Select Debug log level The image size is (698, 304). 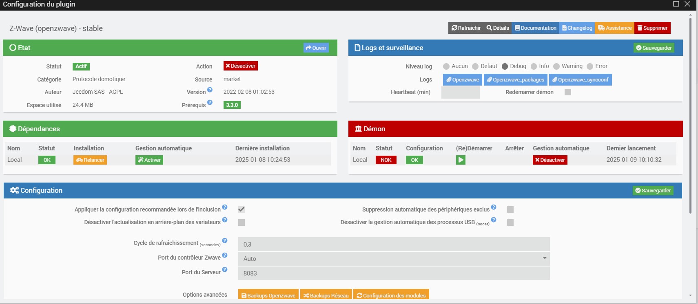click(505, 66)
